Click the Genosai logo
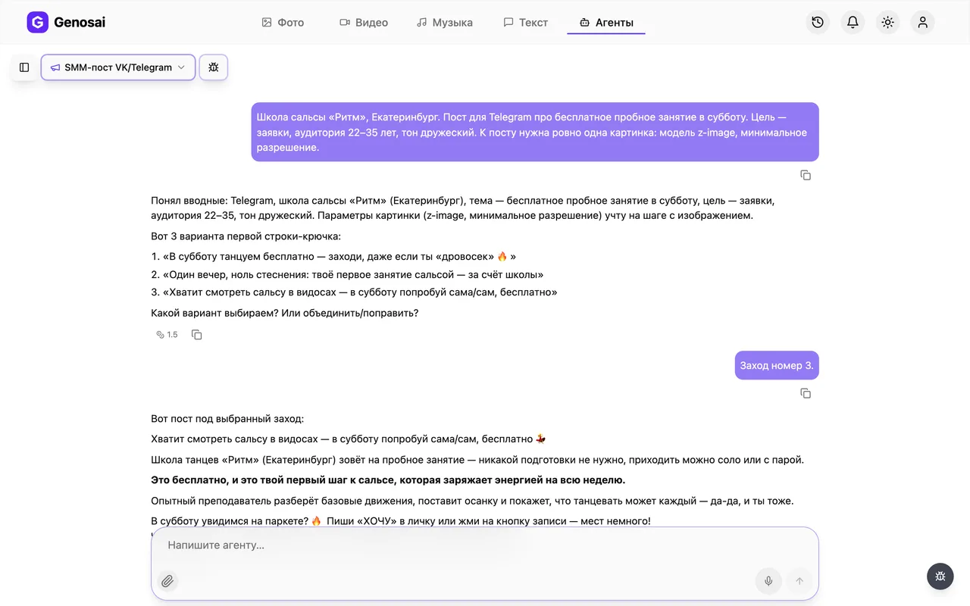Image resolution: width=970 pixels, height=606 pixels. pos(37,23)
